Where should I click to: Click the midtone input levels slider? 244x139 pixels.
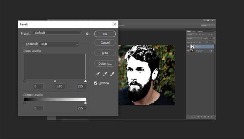click(55, 81)
